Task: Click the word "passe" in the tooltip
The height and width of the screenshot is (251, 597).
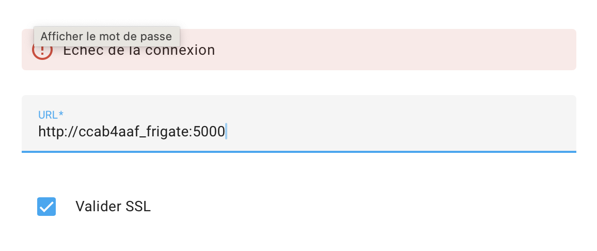Action: pos(159,37)
